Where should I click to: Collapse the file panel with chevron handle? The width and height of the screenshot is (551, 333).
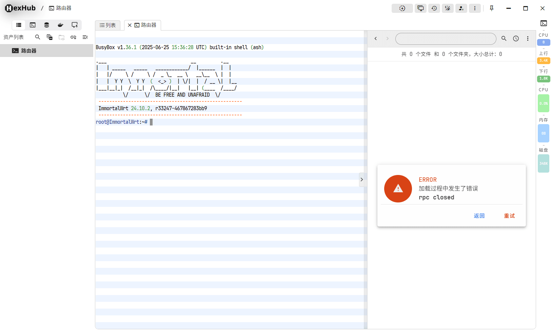tap(362, 180)
